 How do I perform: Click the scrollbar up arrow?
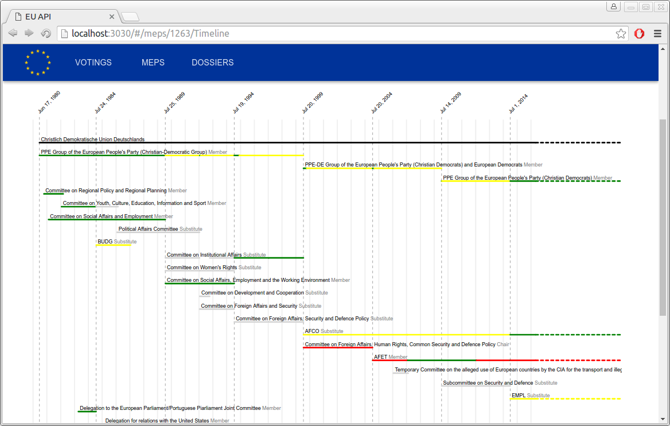[x=663, y=48]
